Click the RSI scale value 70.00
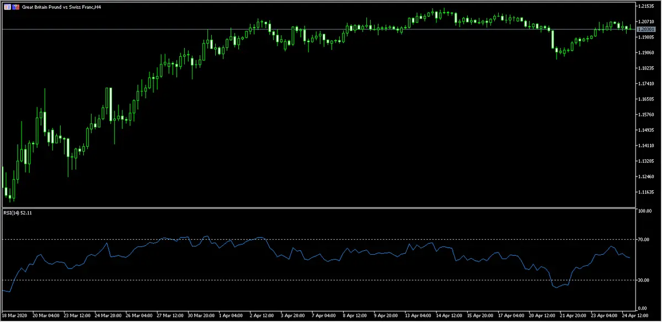This screenshot has width=662, height=322. pos(643,239)
